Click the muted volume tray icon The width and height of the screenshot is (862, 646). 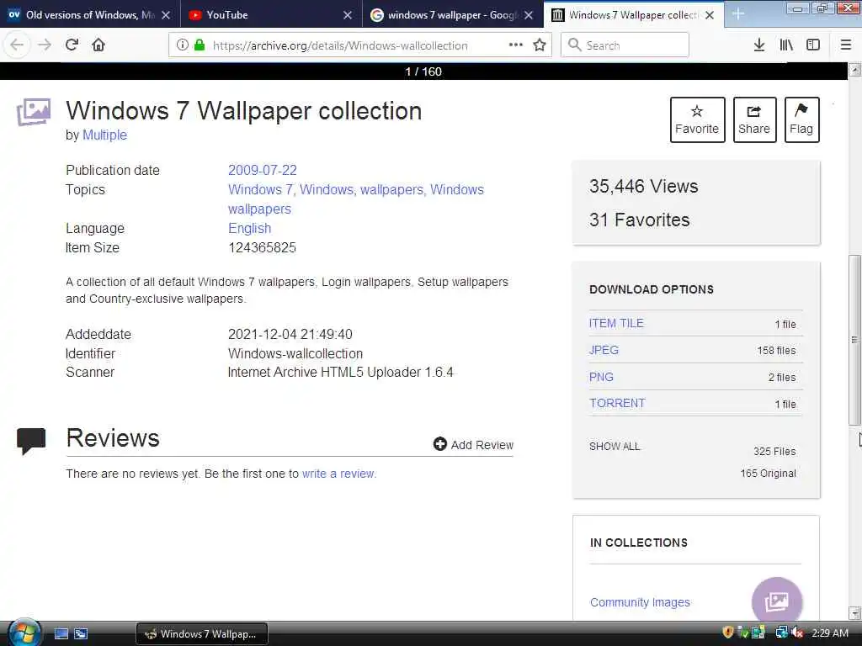(x=798, y=633)
